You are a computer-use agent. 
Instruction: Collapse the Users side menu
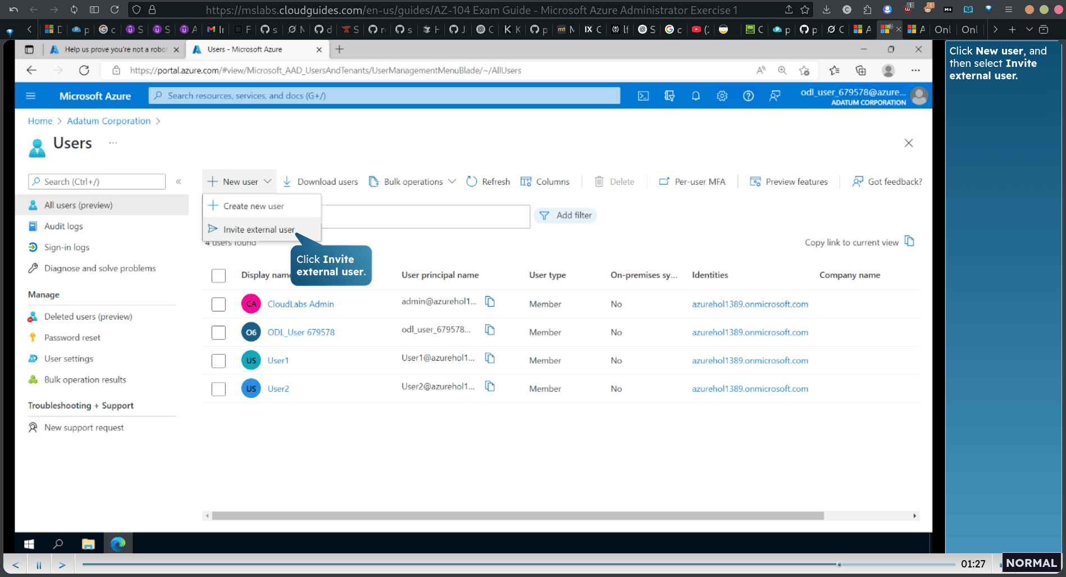[x=179, y=181]
